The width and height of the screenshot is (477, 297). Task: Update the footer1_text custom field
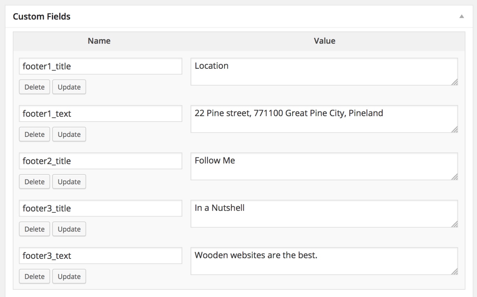tap(69, 134)
